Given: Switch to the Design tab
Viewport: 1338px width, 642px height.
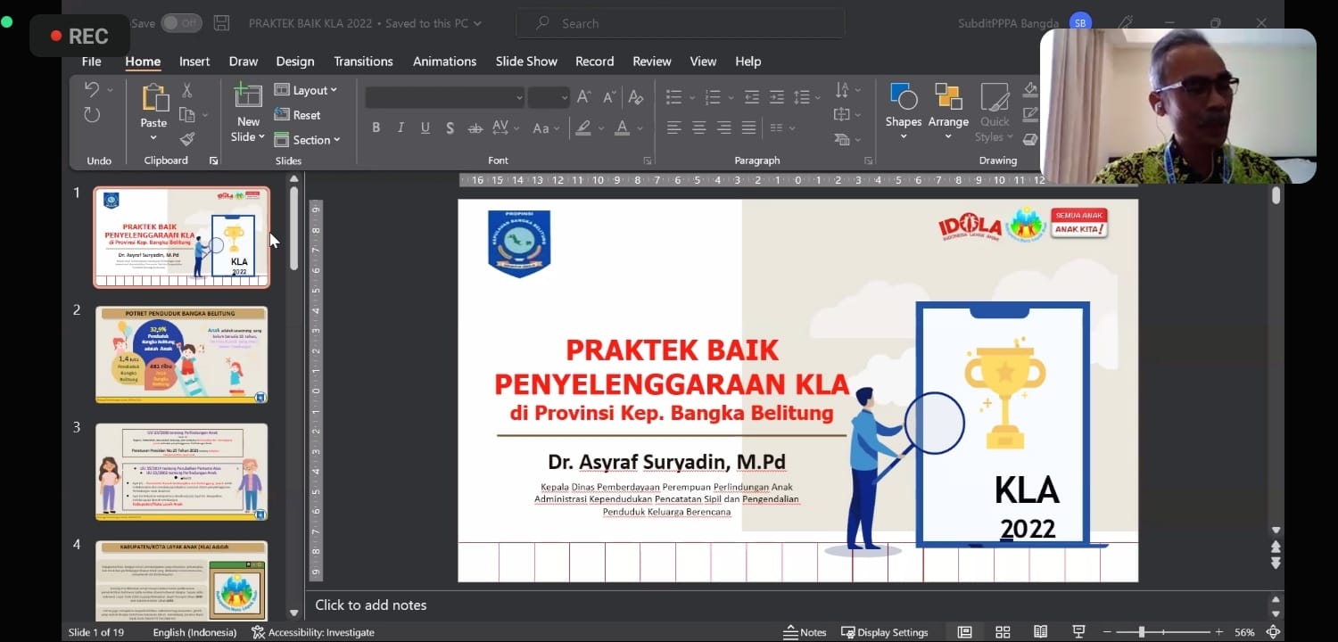Looking at the screenshot, I should click(294, 62).
